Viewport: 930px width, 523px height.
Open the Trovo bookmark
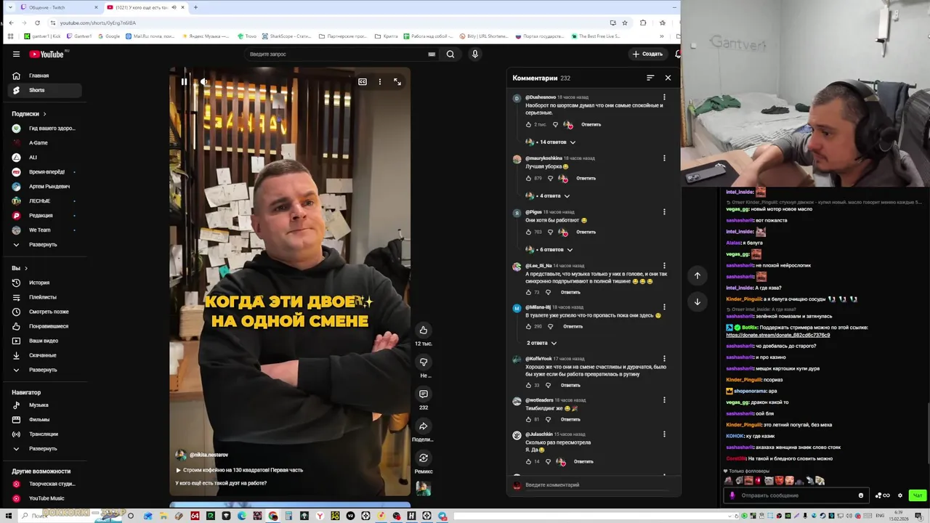(248, 36)
